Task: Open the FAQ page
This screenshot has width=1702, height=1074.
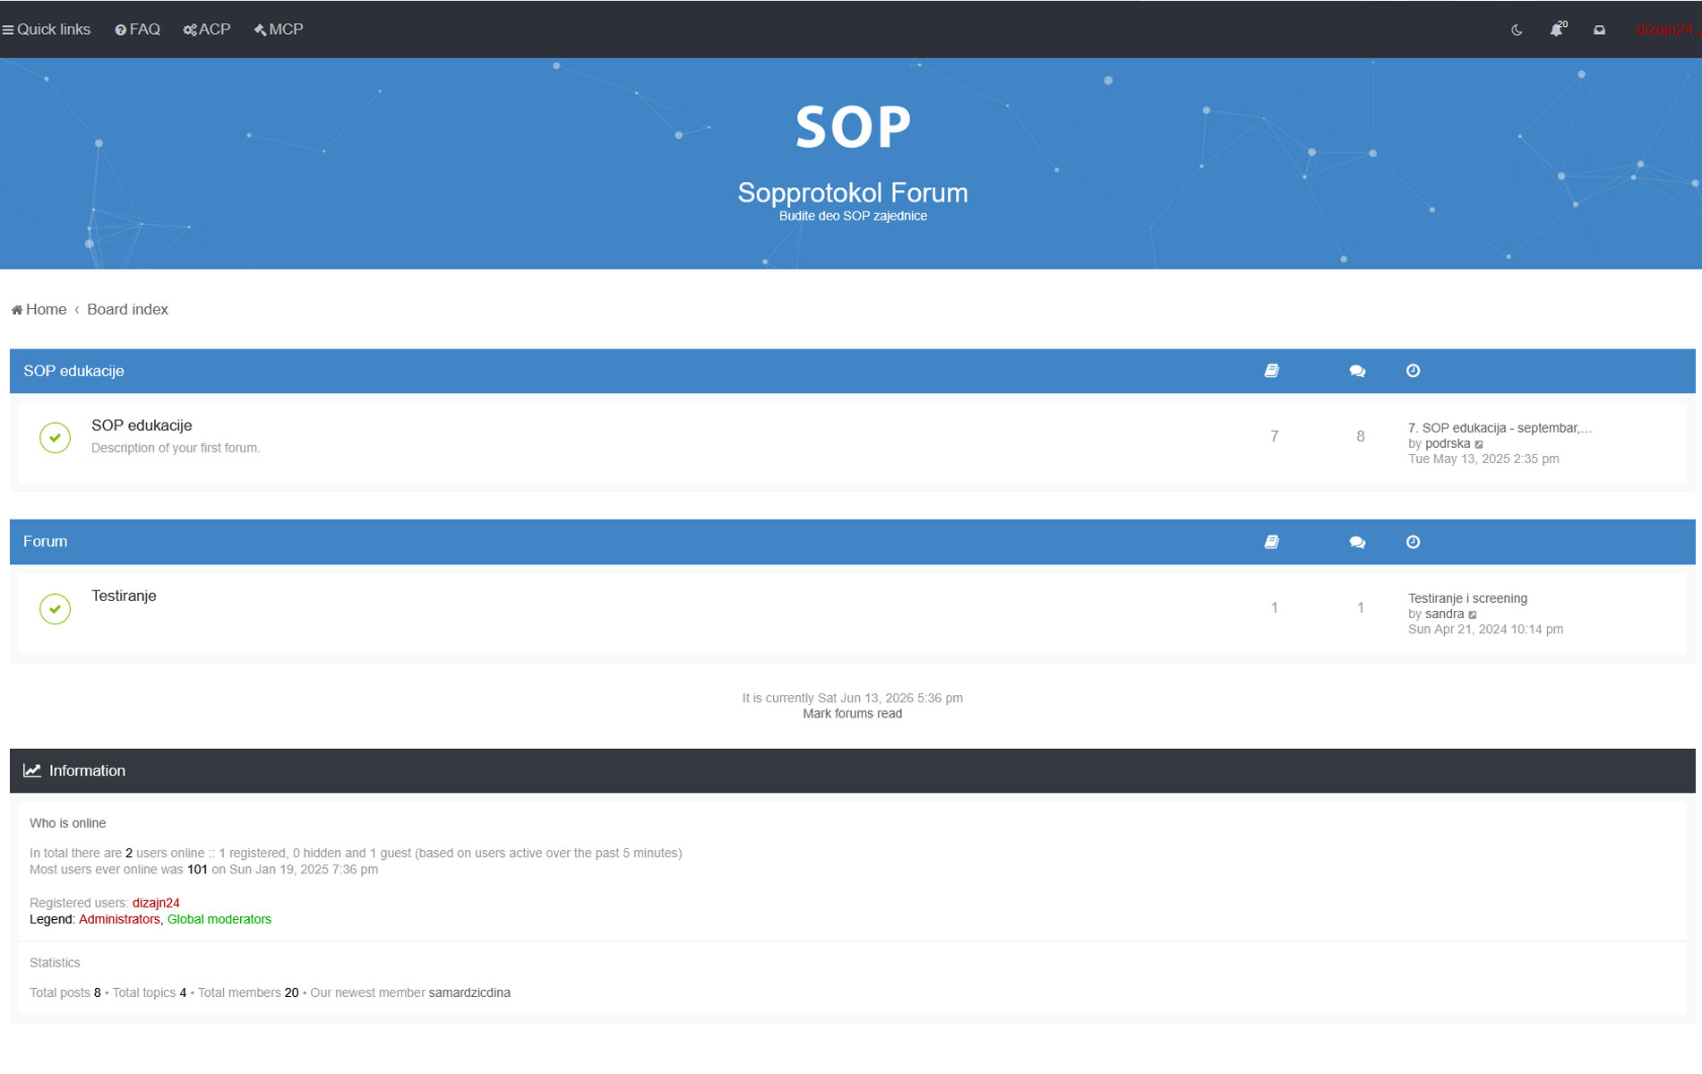Action: coord(138,30)
